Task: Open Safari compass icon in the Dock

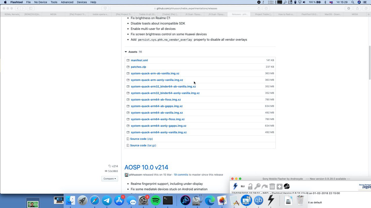Action: tap(95, 200)
